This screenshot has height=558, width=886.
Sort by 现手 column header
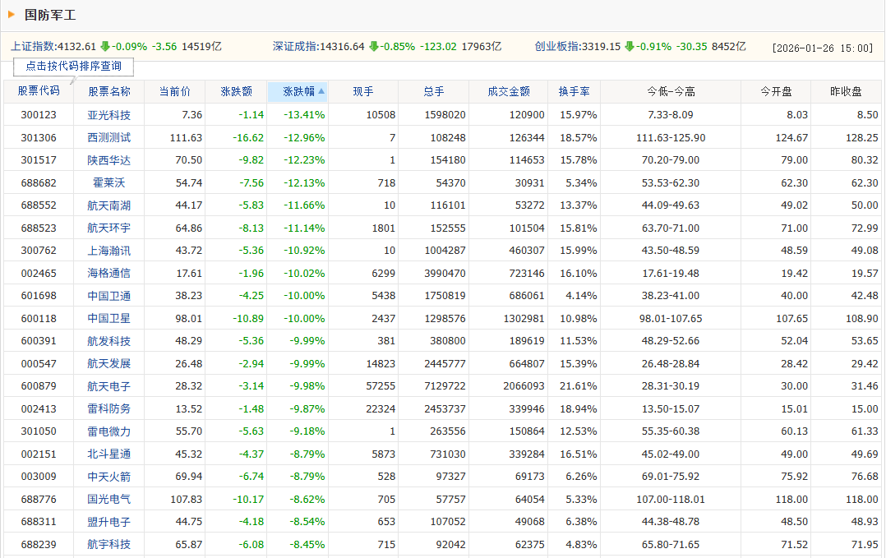coord(362,91)
